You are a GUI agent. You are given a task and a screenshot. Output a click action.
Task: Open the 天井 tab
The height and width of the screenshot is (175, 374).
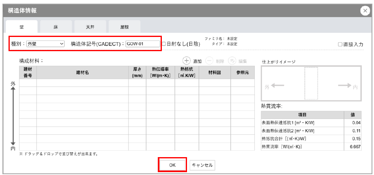tap(90, 27)
